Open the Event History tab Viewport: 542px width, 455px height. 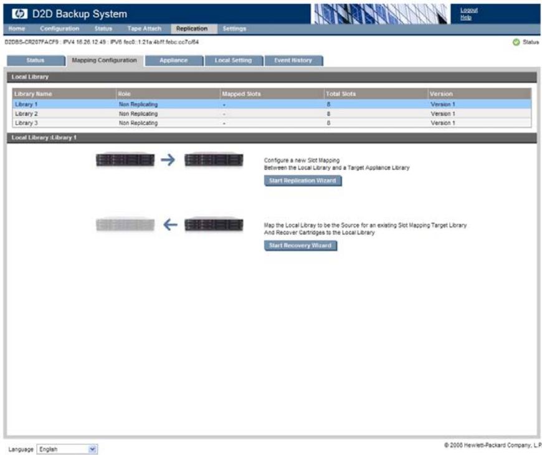pos(293,60)
